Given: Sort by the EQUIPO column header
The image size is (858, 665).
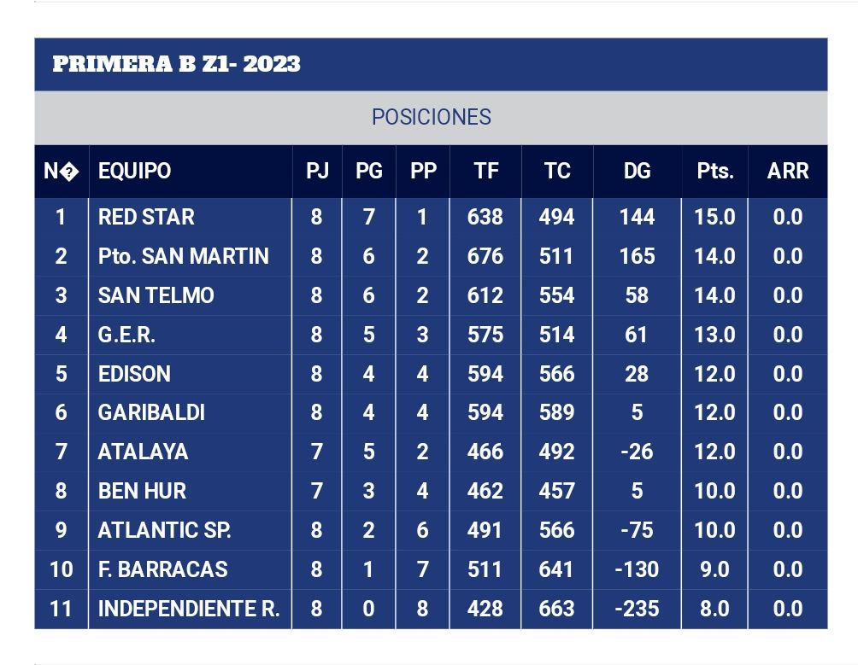Looking at the screenshot, I should coord(134,171).
